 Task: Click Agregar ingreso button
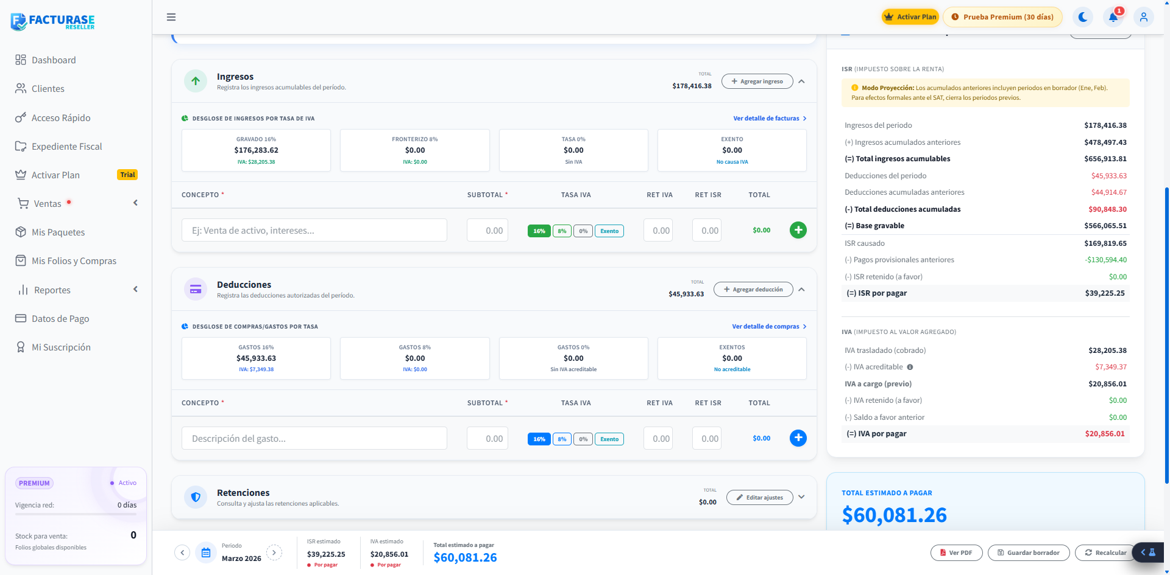(757, 82)
